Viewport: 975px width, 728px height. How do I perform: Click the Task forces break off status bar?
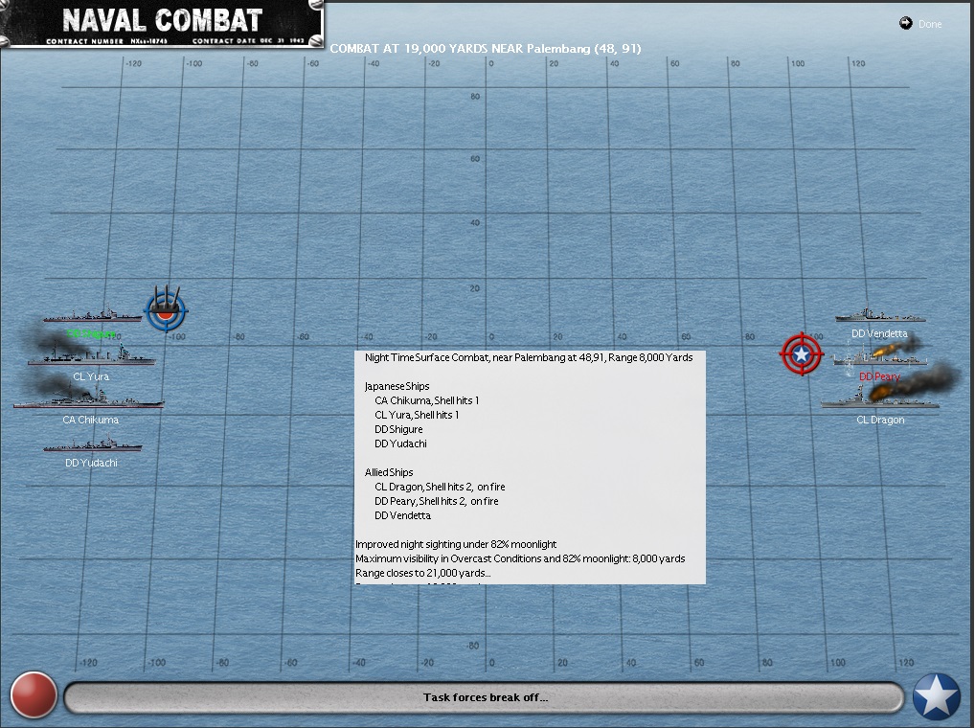tap(484, 697)
